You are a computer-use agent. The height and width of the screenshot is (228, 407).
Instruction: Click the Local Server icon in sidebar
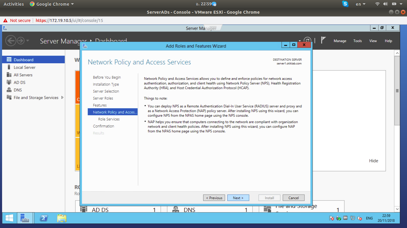tap(9, 67)
